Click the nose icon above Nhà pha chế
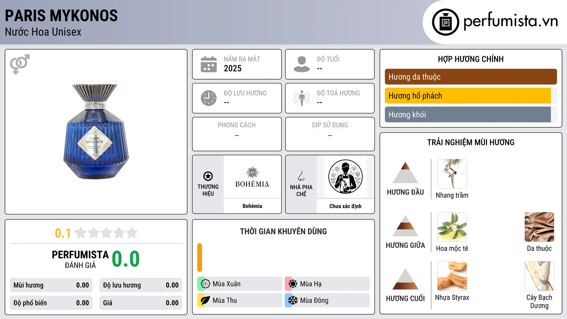Screen dimensions: 567x319 coord(301,176)
